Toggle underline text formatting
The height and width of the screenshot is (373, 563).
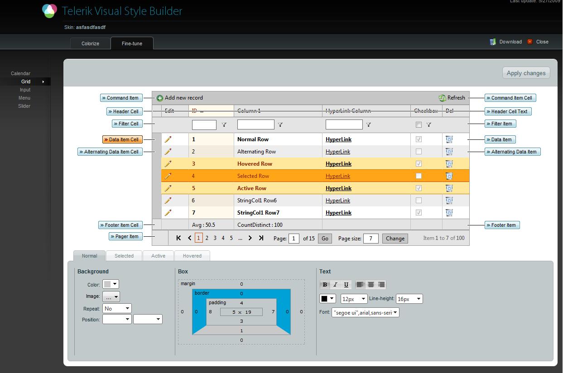pos(346,285)
